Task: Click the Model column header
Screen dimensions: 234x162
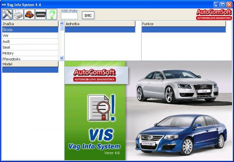Action: pos(30,64)
